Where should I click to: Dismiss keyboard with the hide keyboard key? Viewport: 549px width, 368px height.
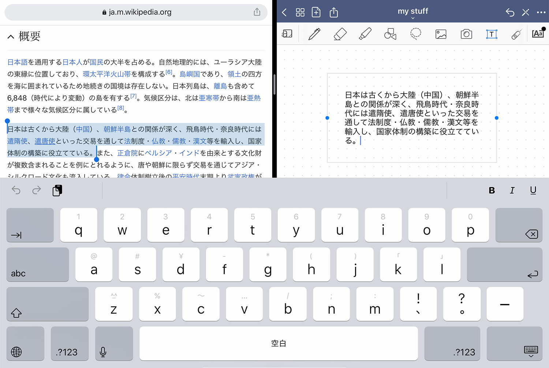[514, 344]
